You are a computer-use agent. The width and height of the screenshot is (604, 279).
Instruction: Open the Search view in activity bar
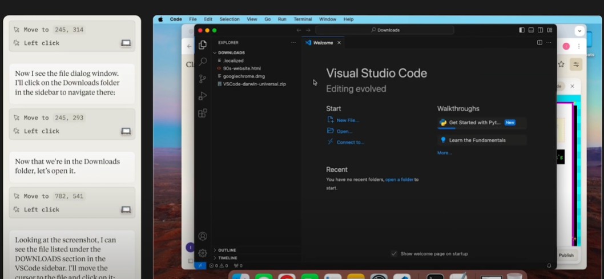tap(203, 62)
